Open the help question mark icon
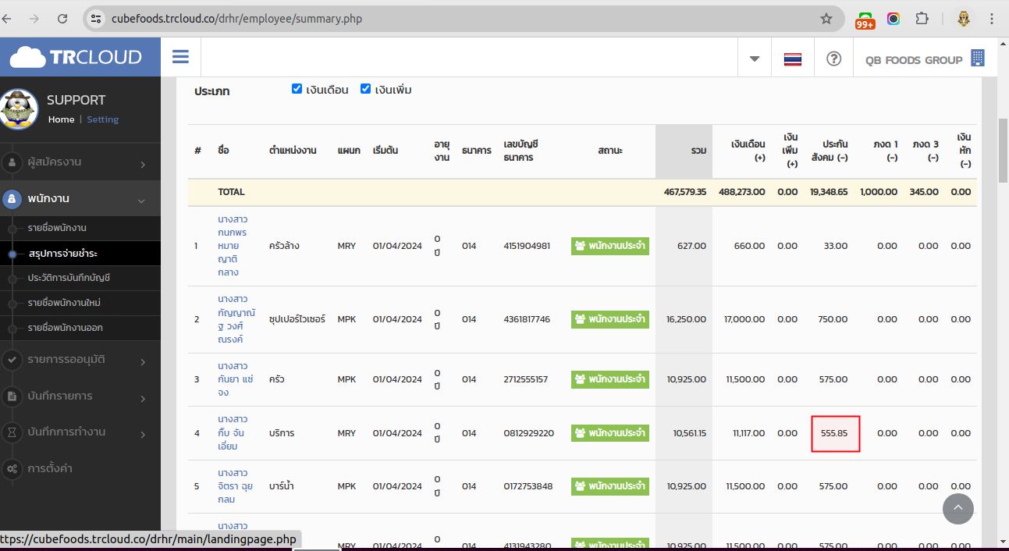Viewport: 1009px width, 551px height. coord(833,59)
